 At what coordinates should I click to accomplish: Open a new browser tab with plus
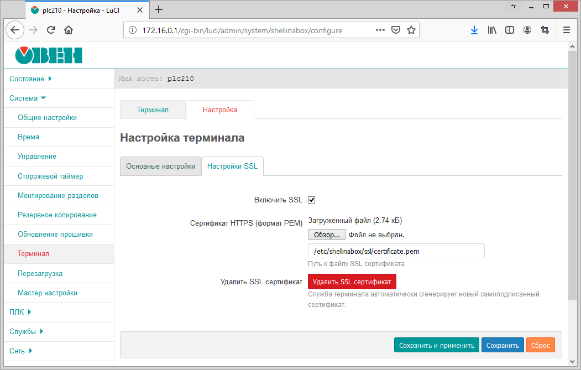coord(159,9)
